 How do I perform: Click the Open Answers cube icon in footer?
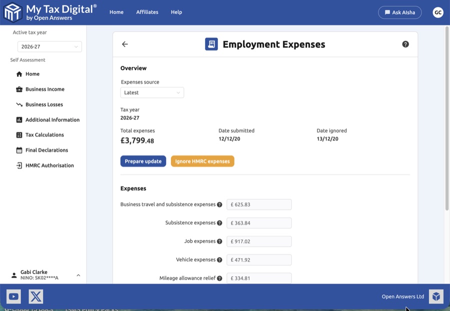tap(435, 296)
